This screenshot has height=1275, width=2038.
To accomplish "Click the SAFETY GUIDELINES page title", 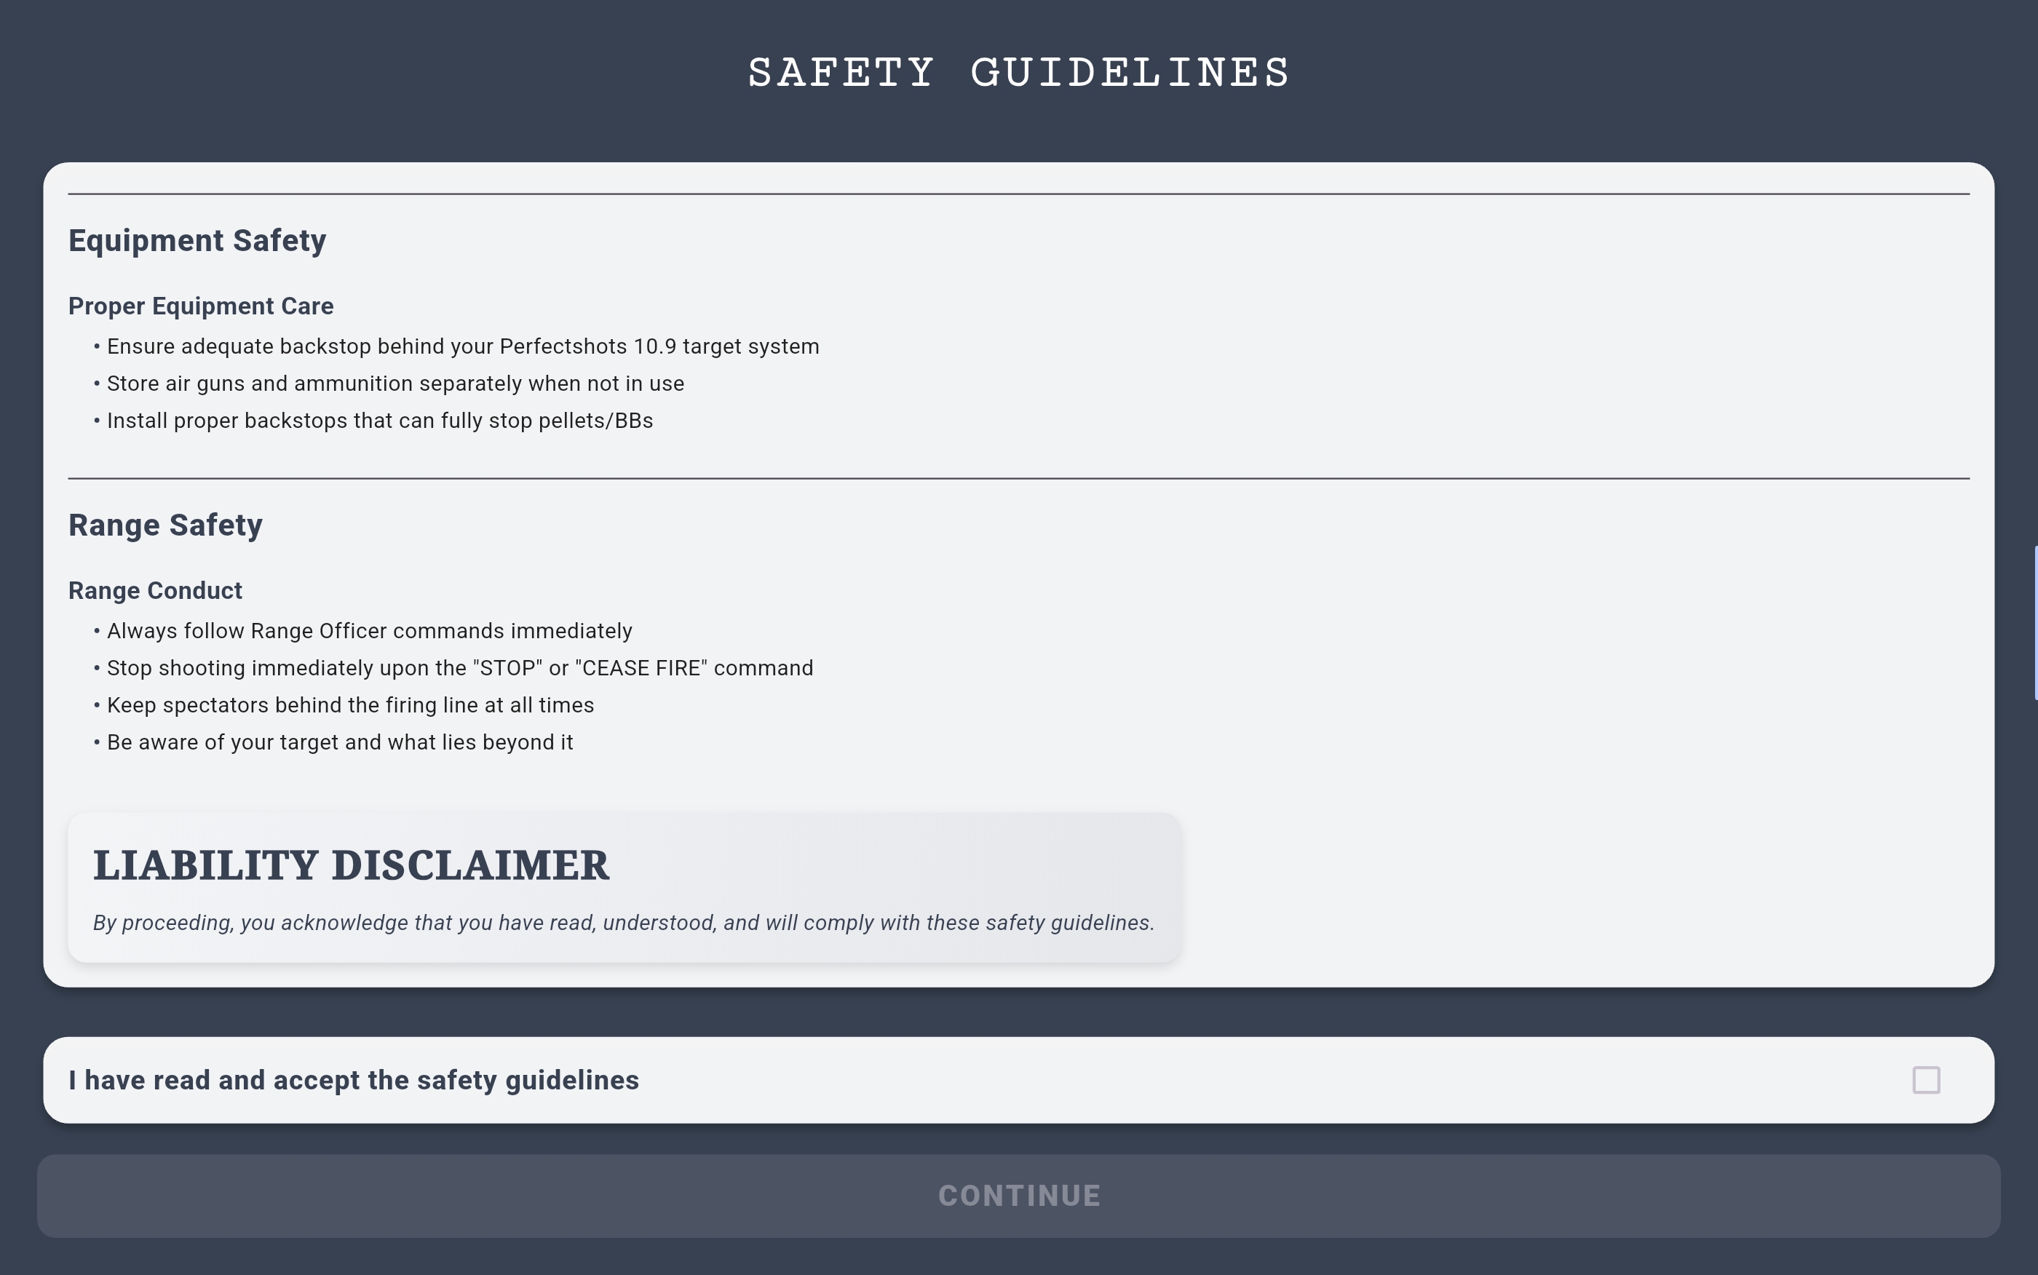I will point(1018,73).
